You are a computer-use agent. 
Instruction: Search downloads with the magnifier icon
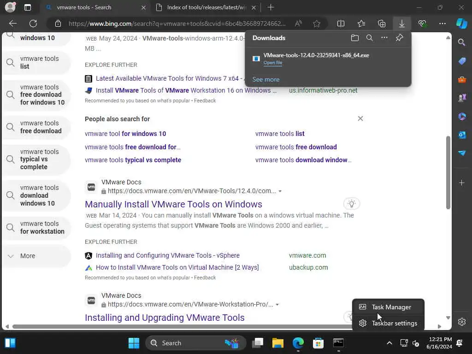click(370, 38)
